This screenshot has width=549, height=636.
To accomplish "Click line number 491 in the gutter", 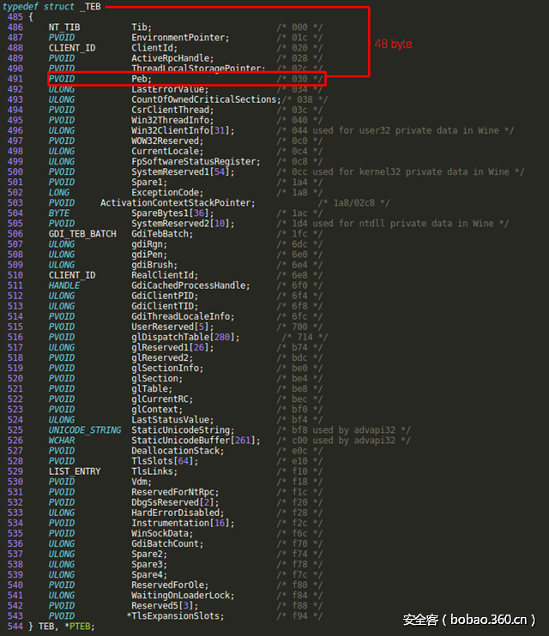I will pos(15,79).
